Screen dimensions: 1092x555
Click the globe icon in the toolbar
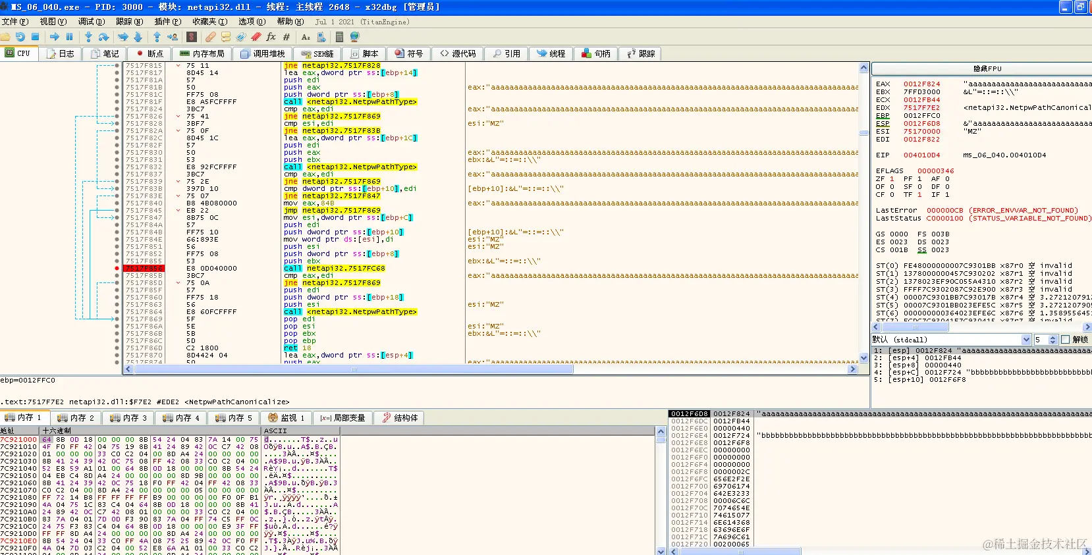pyautogui.click(x=355, y=37)
